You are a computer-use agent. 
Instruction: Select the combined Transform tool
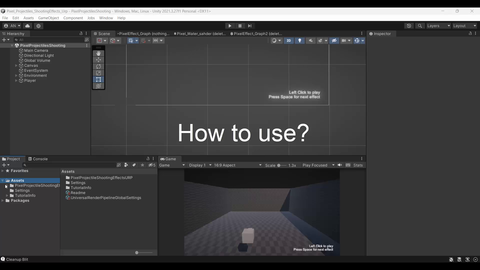[x=98, y=86]
